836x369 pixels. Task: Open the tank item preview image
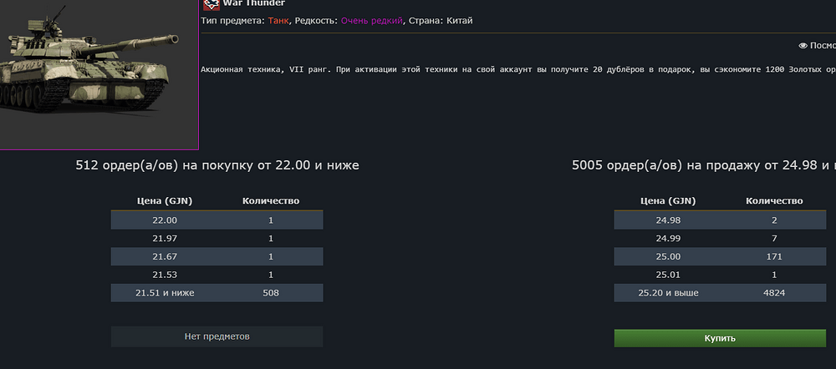99,74
